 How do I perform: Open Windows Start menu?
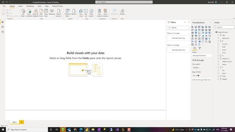pos(3,129)
